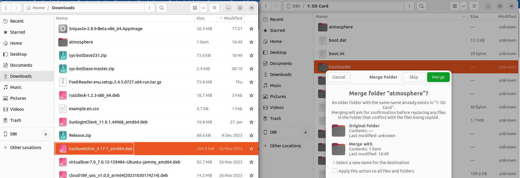This screenshot has width=520, height=178.
Task: Sort files by the Modified column
Action: pos(233,18)
